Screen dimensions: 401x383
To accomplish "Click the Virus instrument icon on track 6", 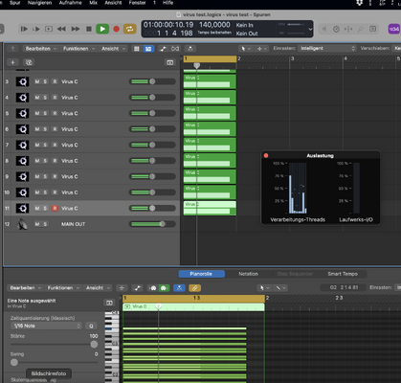I will tap(22, 129).
